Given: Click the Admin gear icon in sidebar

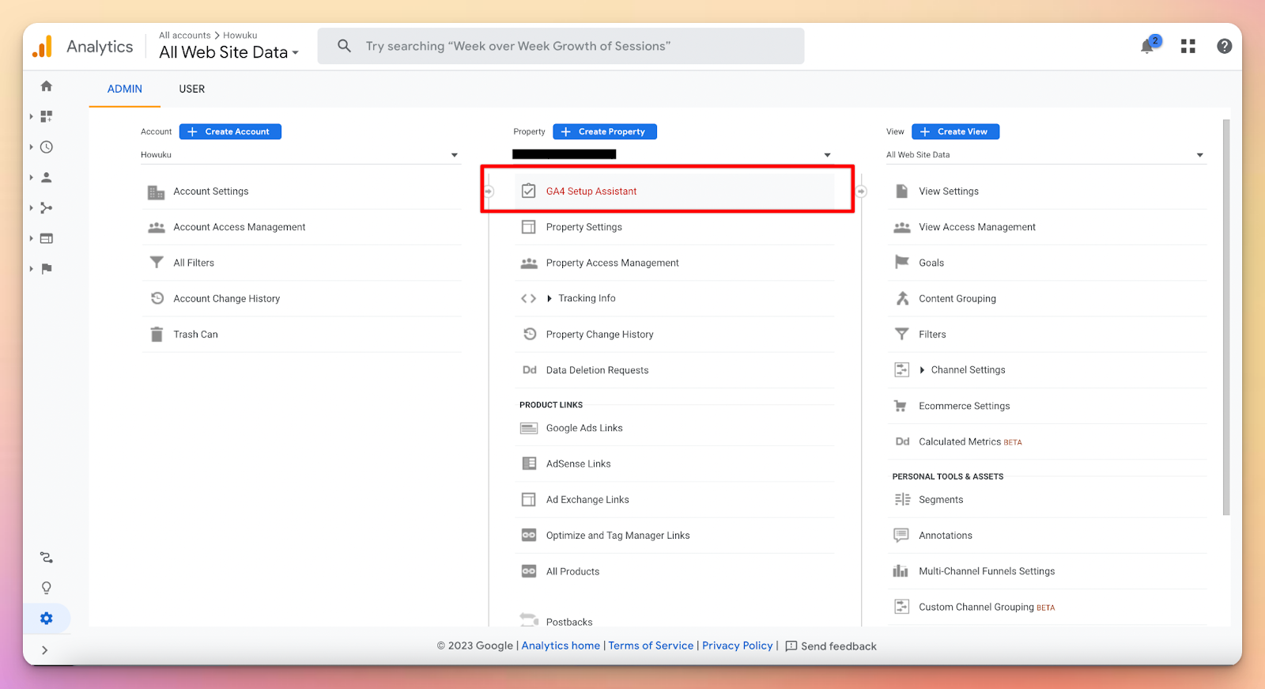Looking at the screenshot, I should tap(47, 619).
